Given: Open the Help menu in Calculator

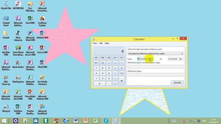Looking at the screenshot, I should [x=107, y=43].
